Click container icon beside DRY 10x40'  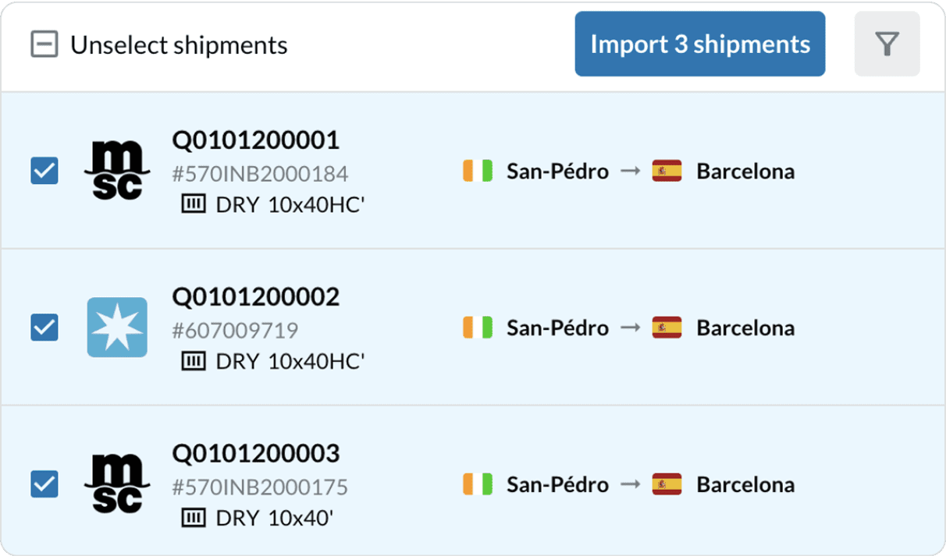(x=194, y=517)
